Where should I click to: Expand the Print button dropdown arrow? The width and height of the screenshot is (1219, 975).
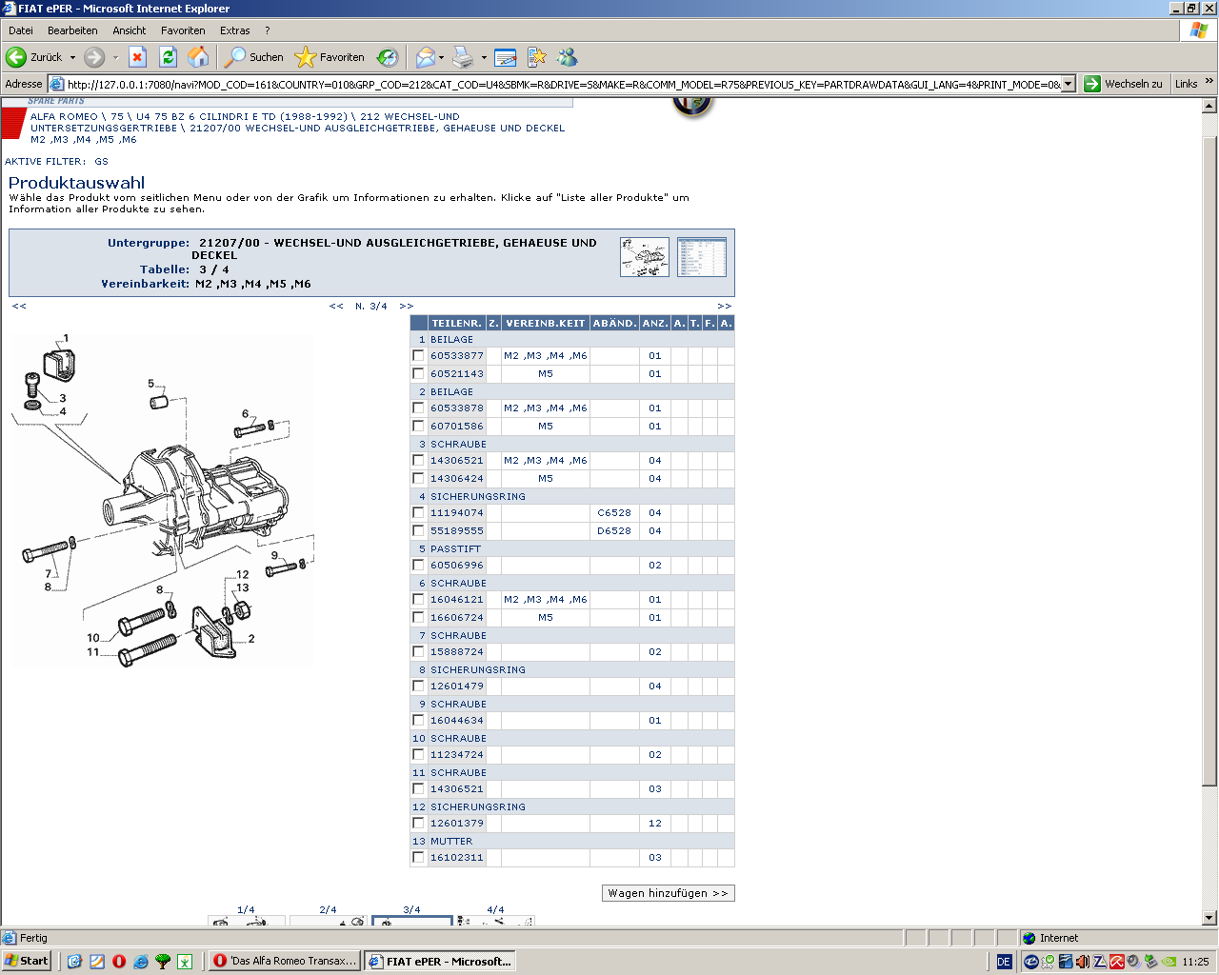pyautogui.click(x=484, y=57)
